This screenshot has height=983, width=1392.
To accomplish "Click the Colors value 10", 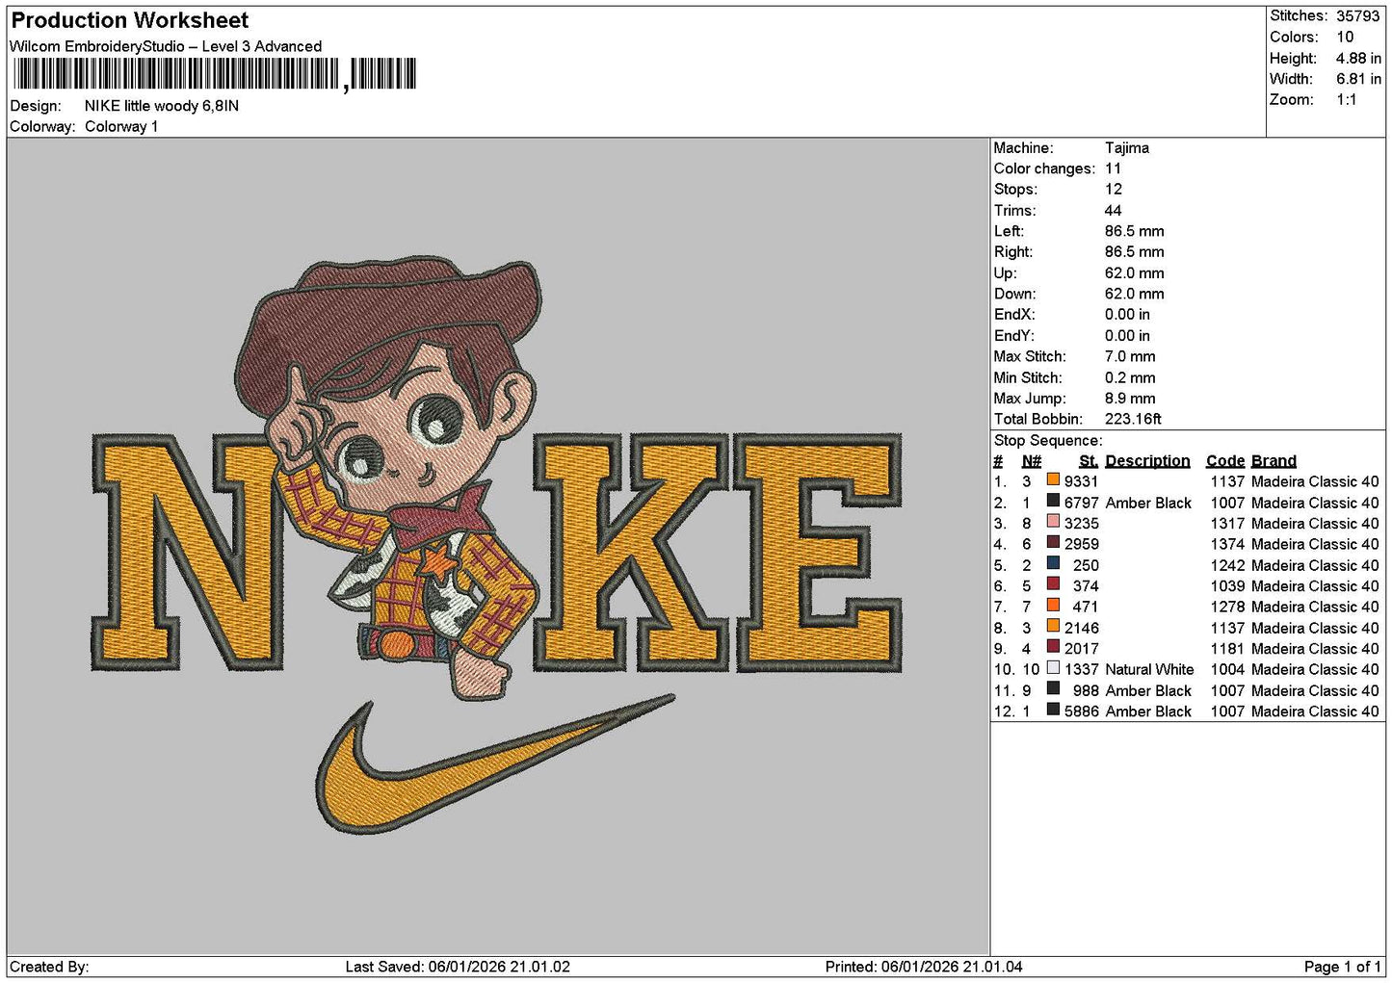I will 1345,38.
